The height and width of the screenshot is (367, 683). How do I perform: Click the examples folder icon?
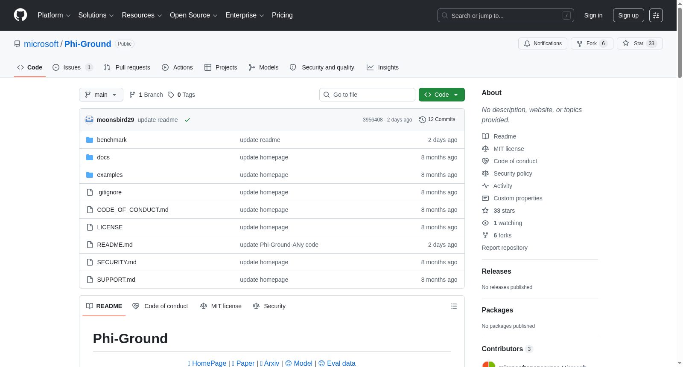click(x=90, y=175)
